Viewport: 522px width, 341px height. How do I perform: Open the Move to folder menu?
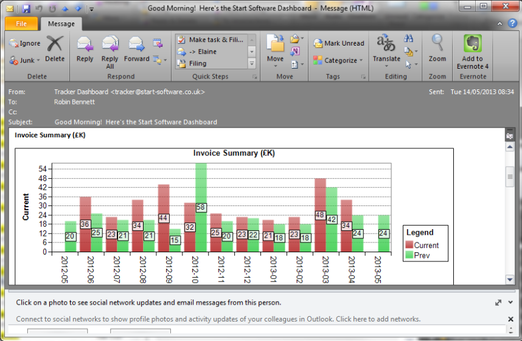click(x=276, y=50)
